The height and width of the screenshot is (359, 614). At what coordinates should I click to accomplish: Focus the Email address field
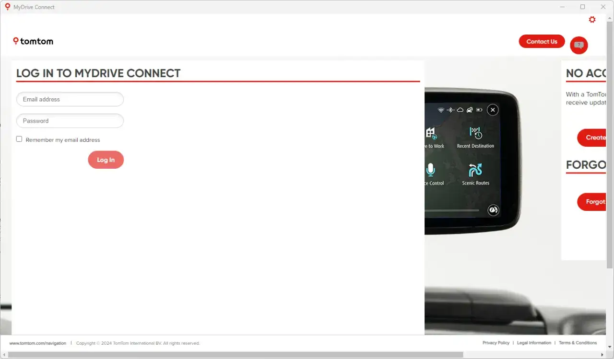click(x=70, y=99)
